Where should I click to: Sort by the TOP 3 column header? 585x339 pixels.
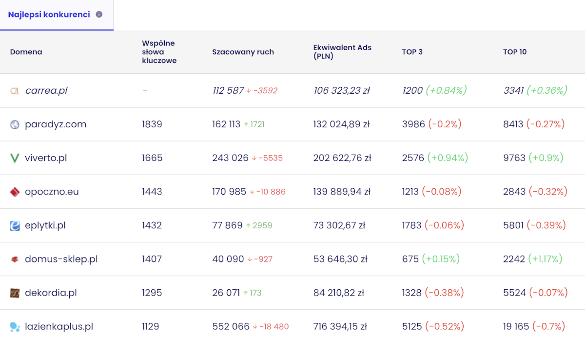tap(412, 52)
